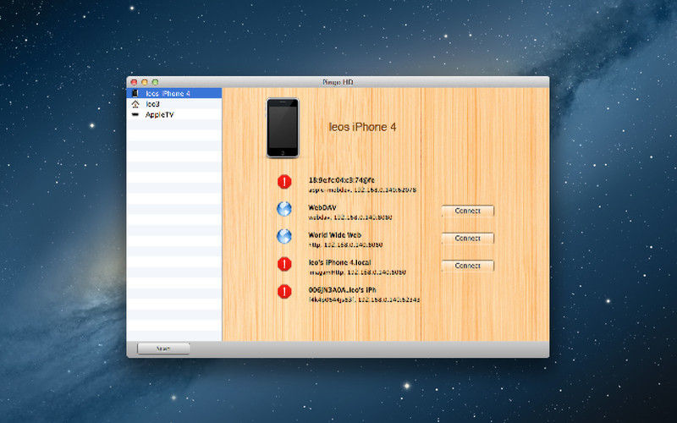The image size is (677, 423).
Task: Click the 'leos iPhone 4' heading text
Action: pyautogui.click(x=362, y=127)
